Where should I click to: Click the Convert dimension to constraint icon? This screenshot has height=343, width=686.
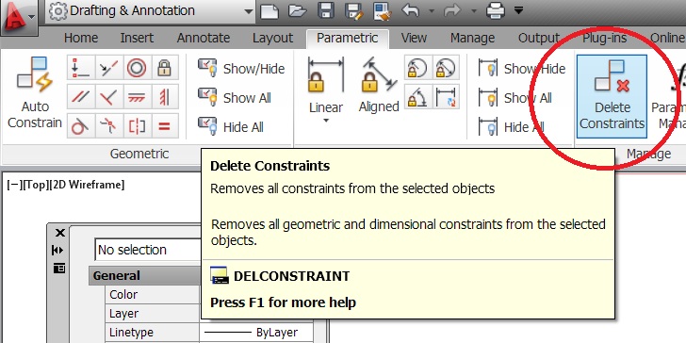pos(446,97)
